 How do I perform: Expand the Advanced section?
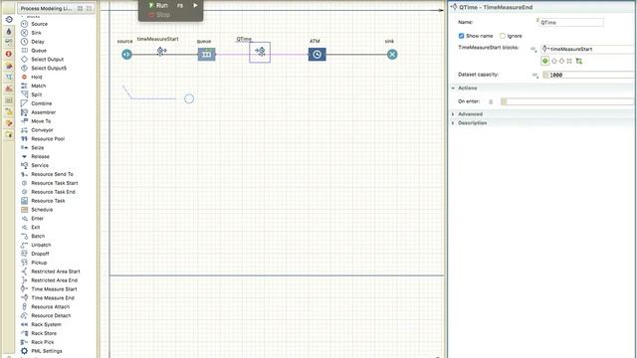(x=453, y=114)
